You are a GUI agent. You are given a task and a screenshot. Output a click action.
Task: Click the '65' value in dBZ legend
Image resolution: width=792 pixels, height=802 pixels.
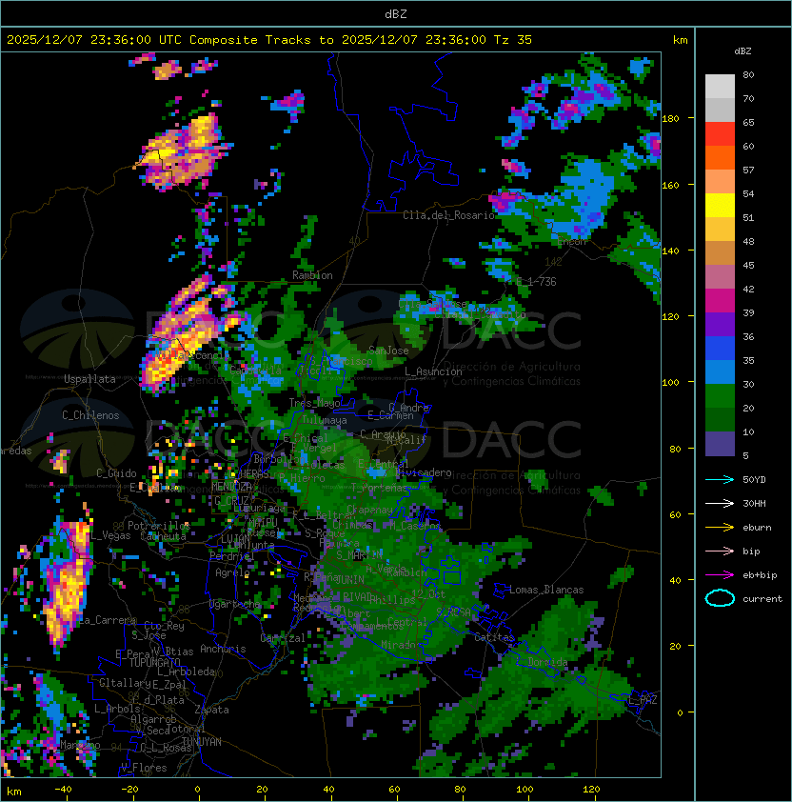tap(748, 122)
